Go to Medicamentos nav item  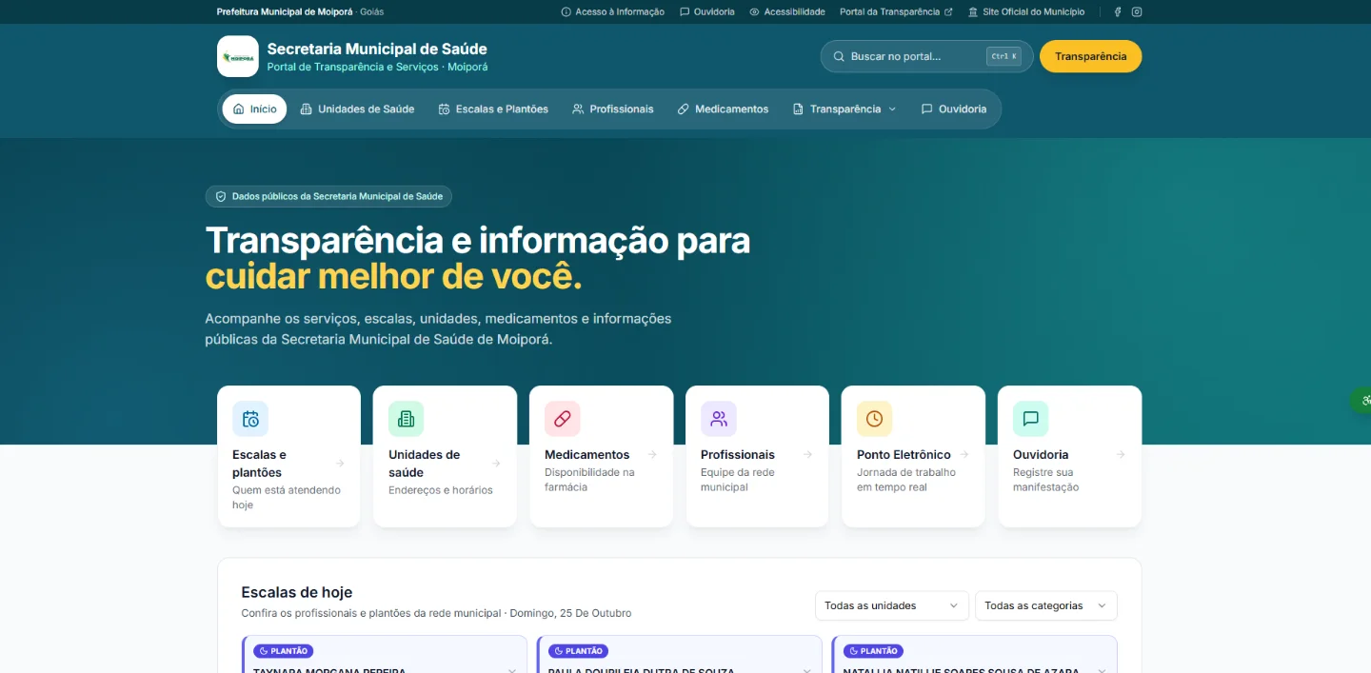[723, 109]
